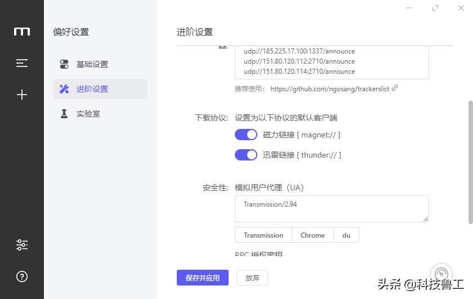473x299 pixels.
Task: Click the 下载协议 label
Action: tap(211, 118)
